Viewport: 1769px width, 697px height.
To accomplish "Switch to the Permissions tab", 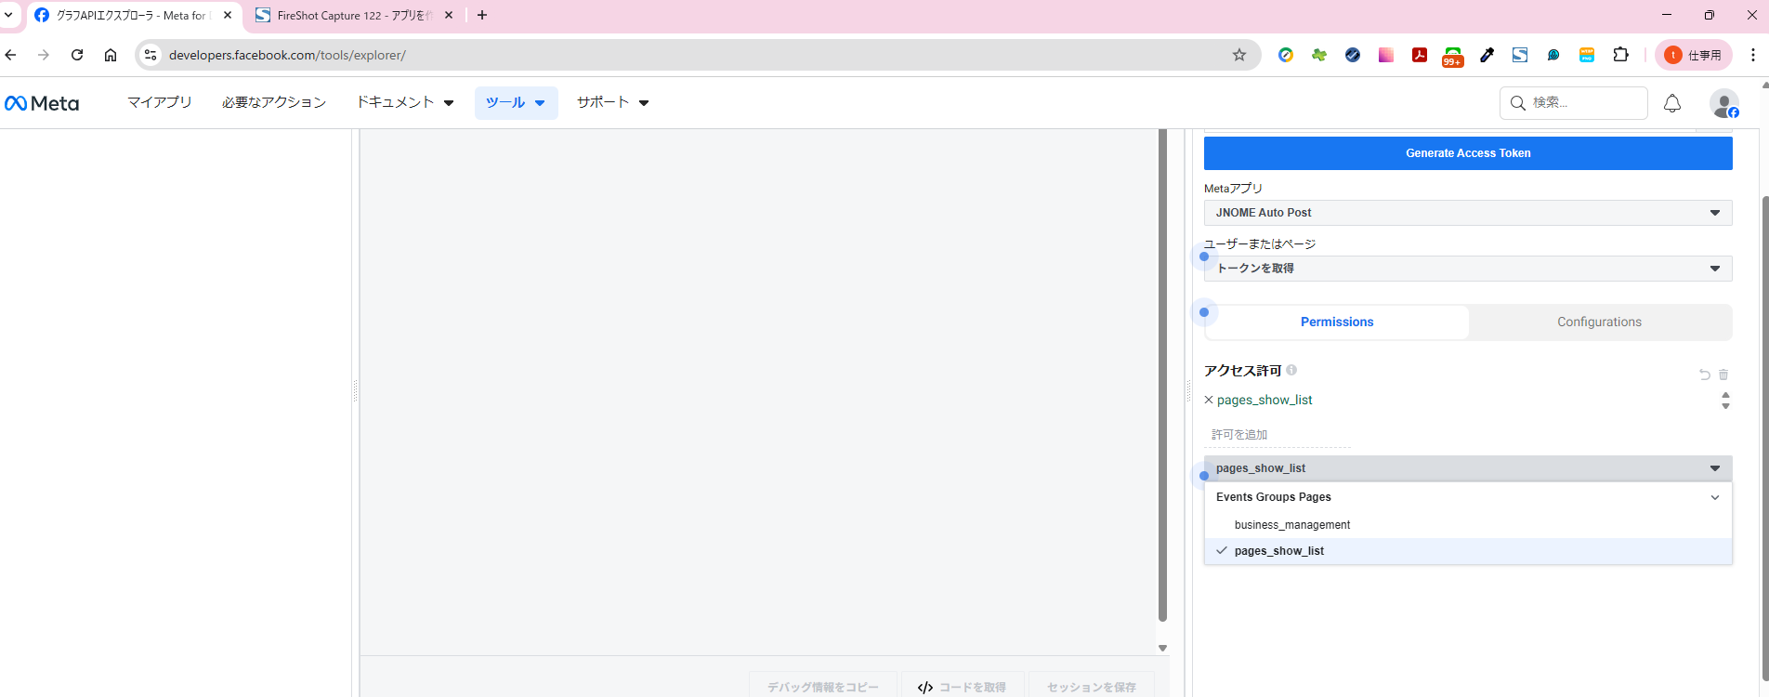I will pyautogui.click(x=1337, y=322).
